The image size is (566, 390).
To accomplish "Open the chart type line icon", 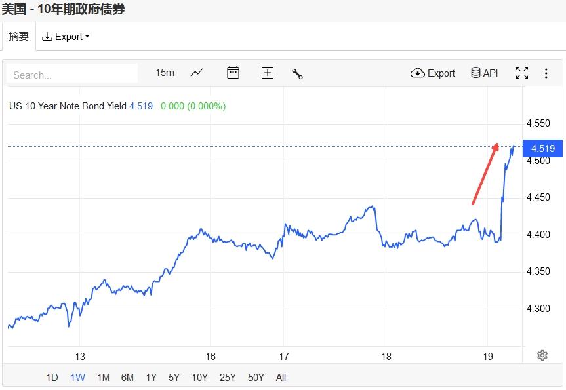I will [x=197, y=73].
